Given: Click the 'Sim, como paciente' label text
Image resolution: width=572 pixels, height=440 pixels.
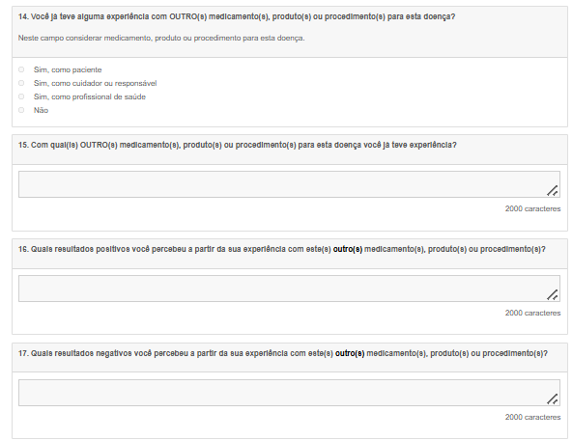Looking at the screenshot, I should pos(68,69).
